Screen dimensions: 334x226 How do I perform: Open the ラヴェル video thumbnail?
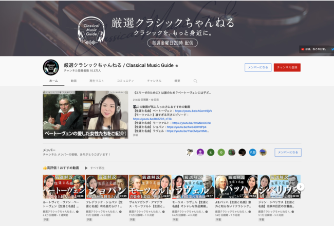coord(193,187)
